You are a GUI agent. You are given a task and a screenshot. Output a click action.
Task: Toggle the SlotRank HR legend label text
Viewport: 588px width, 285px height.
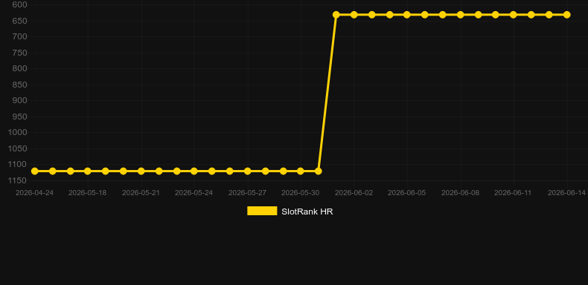[x=307, y=212]
